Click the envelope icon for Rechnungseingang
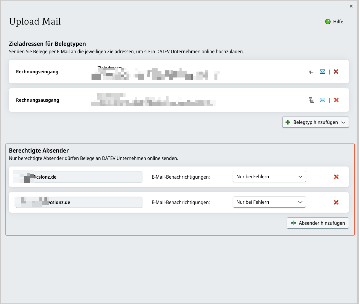This screenshot has width=359, height=304. (323, 72)
